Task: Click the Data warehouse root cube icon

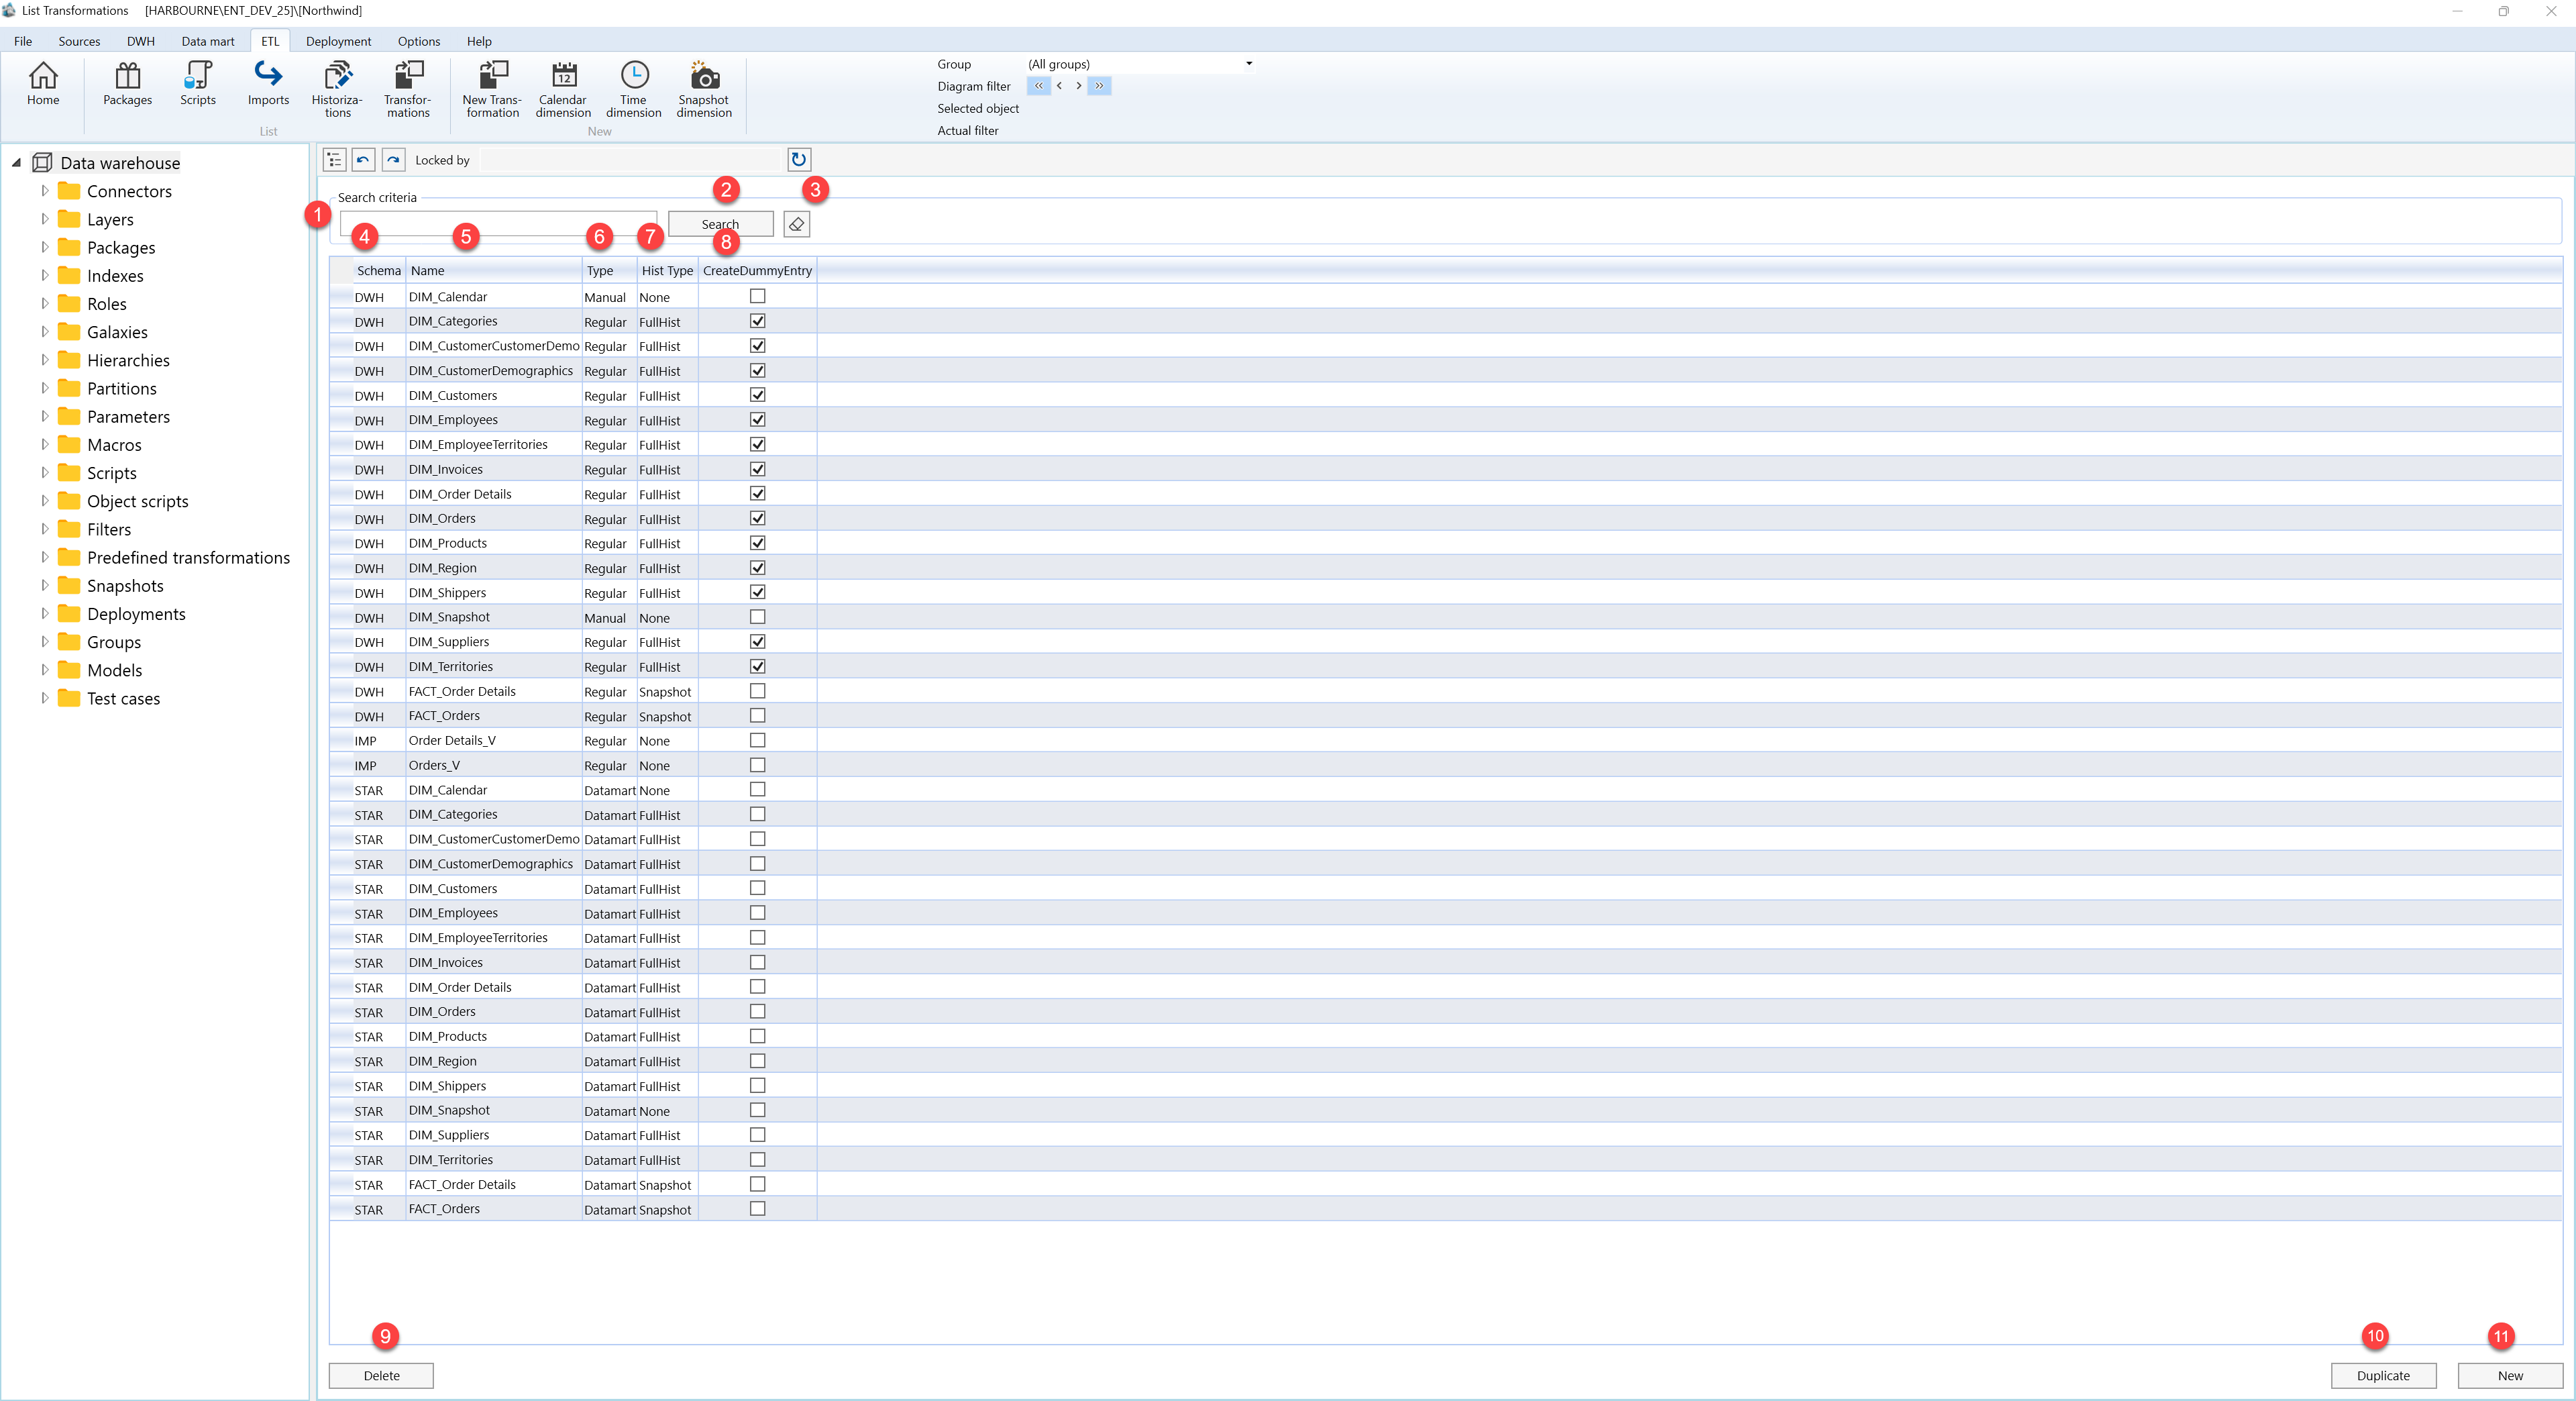Action: (x=42, y=162)
